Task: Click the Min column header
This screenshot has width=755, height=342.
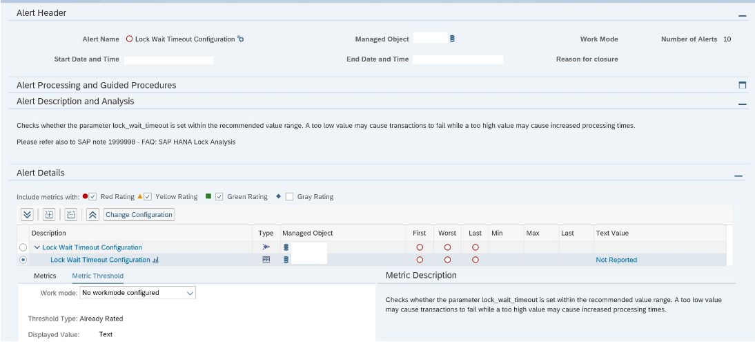Action: pyautogui.click(x=497, y=233)
